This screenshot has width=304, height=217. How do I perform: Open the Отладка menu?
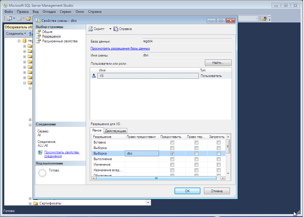[x=49, y=12]
